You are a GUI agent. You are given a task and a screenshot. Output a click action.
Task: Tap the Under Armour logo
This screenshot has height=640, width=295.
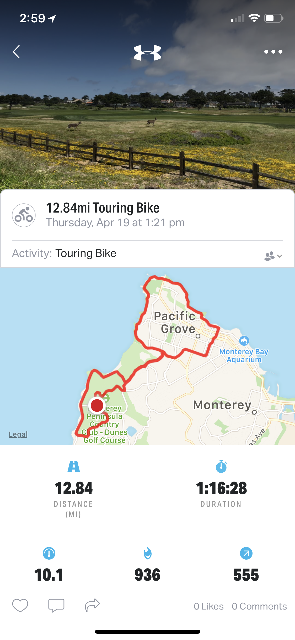(x=147, y=53)
